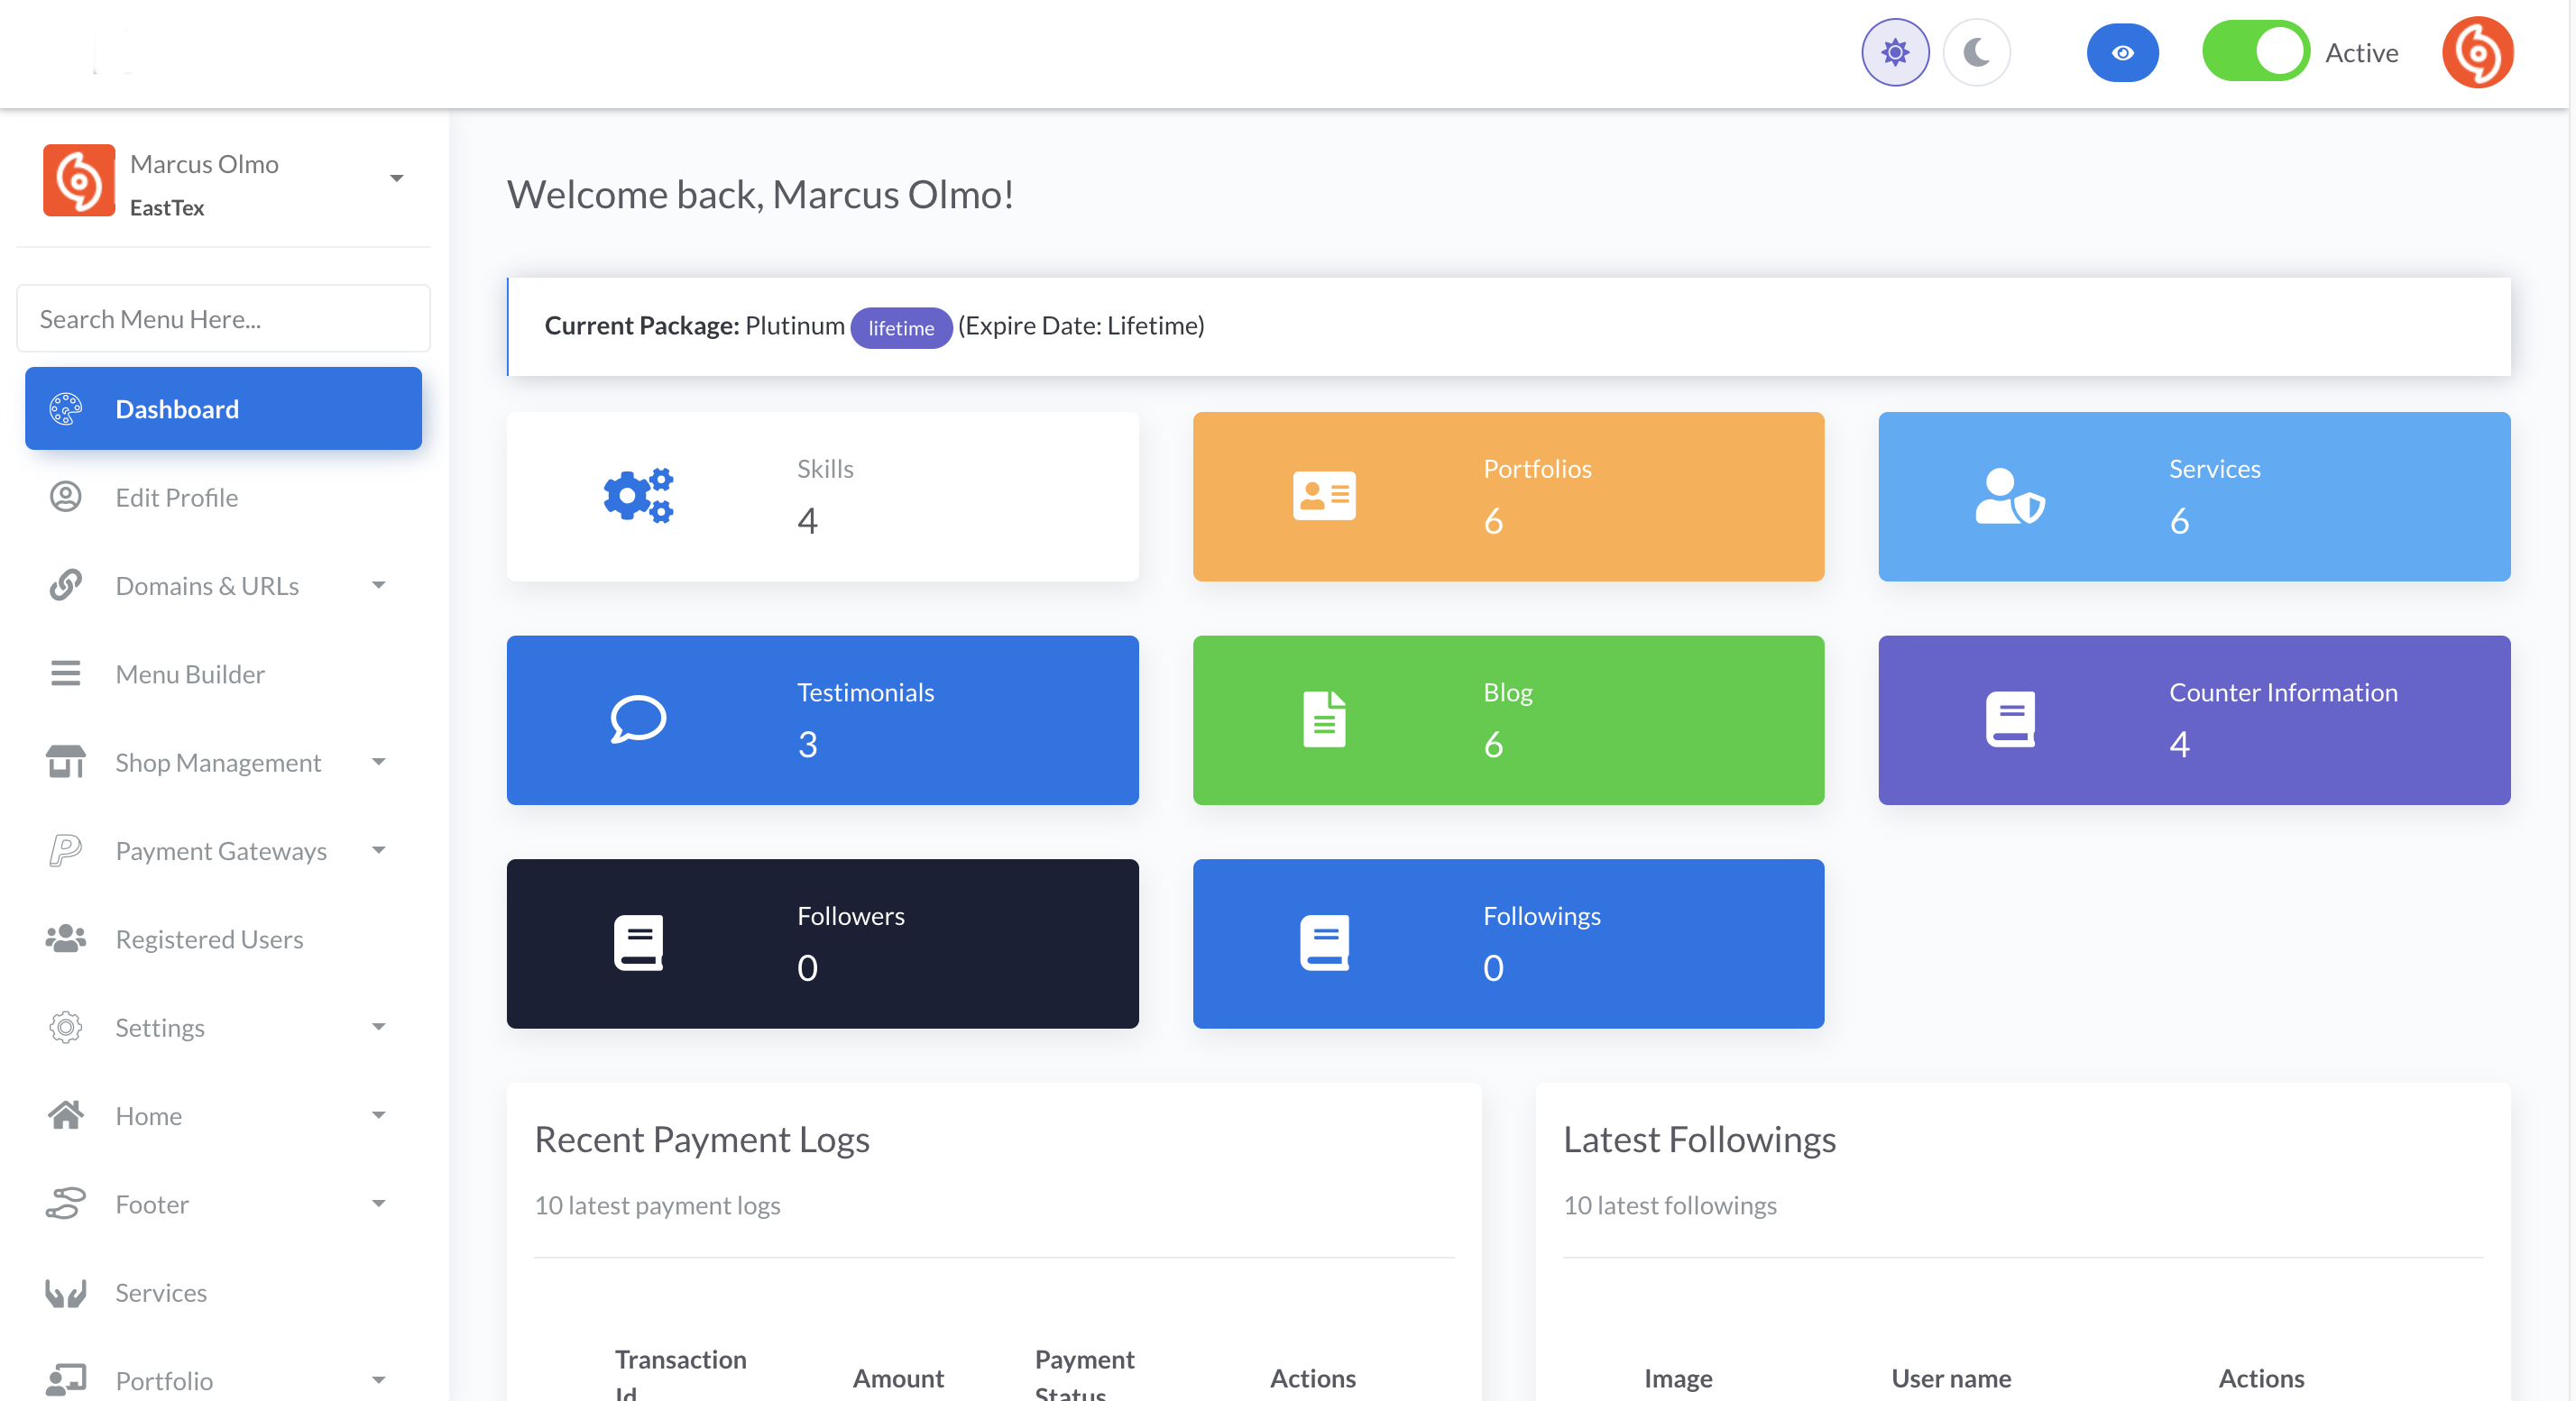Open Marcus Olmo user dropdown arrow
The height and width of the screenshot is (1401, 2576).
click(396, 179)
